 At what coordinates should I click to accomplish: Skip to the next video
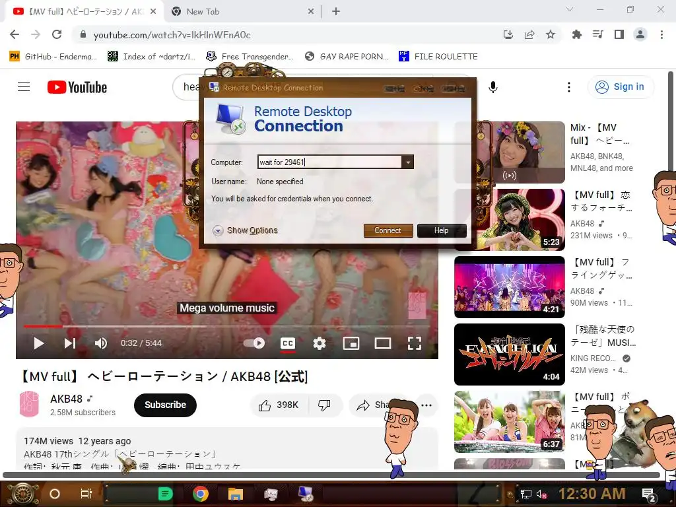coord(70,343)
